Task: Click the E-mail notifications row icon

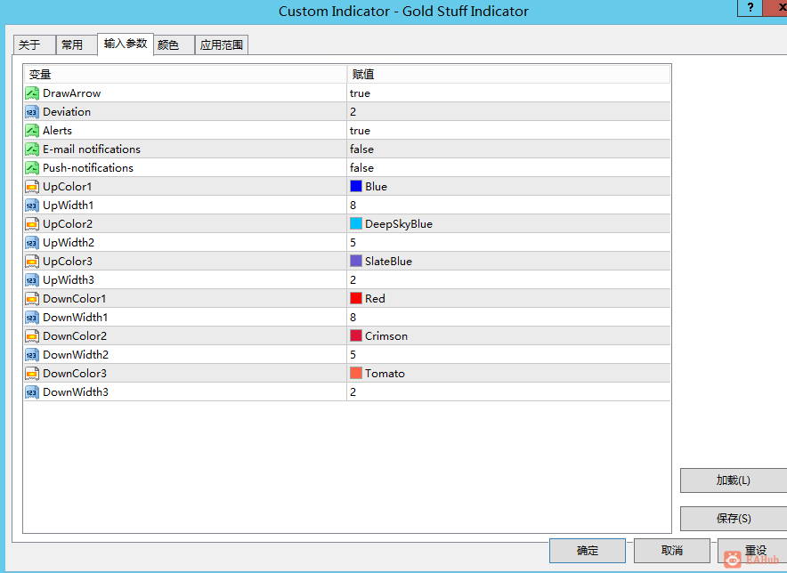Action: click(32, 149)
